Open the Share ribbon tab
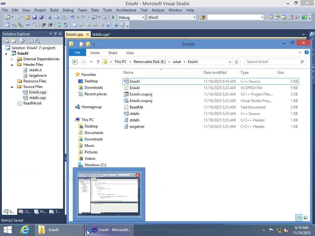Image resolution: width=315 pixels, height=236 pixels. click(113, 53)
